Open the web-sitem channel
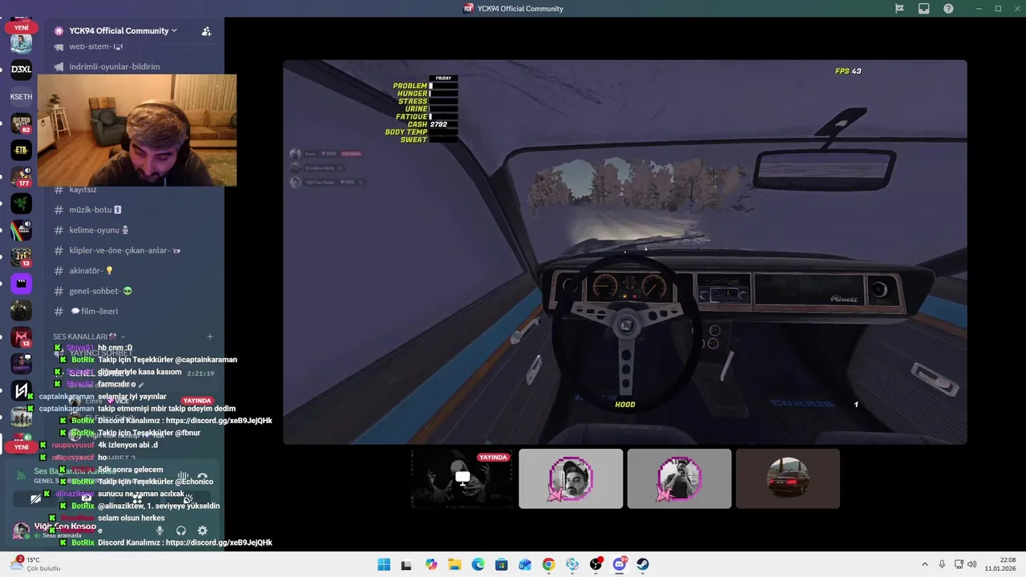Image resolution: width=1026 pixels, height=577 pixels. click(128, 47)
